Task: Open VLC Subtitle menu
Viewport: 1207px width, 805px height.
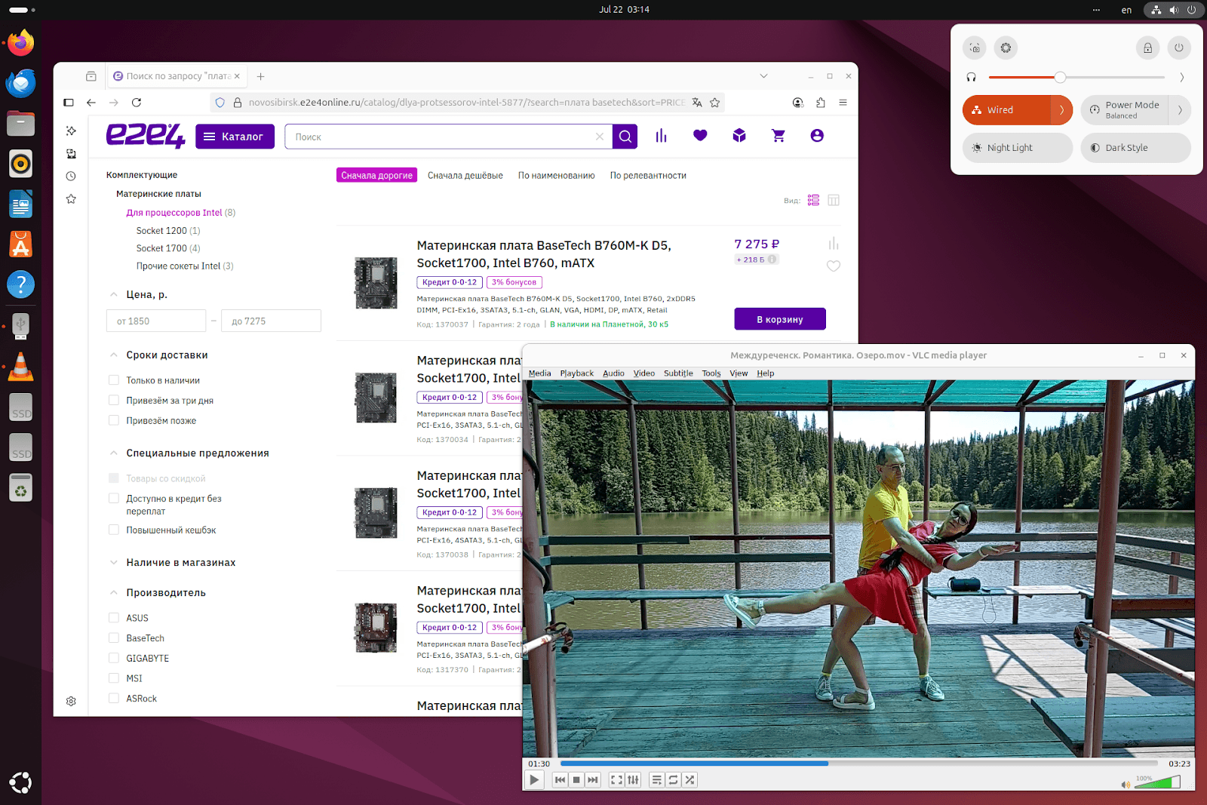Action: click(x=678, y=373)
